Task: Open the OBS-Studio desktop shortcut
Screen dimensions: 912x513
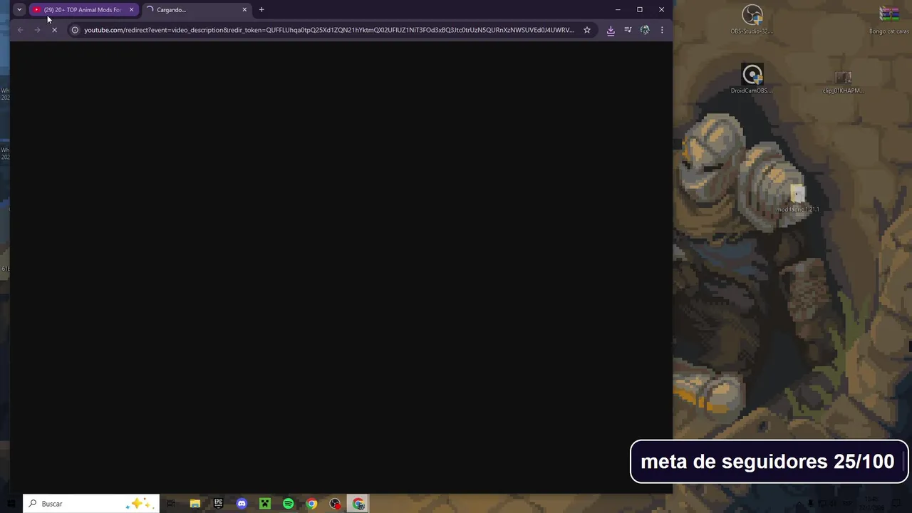Action: click(752, 19)
